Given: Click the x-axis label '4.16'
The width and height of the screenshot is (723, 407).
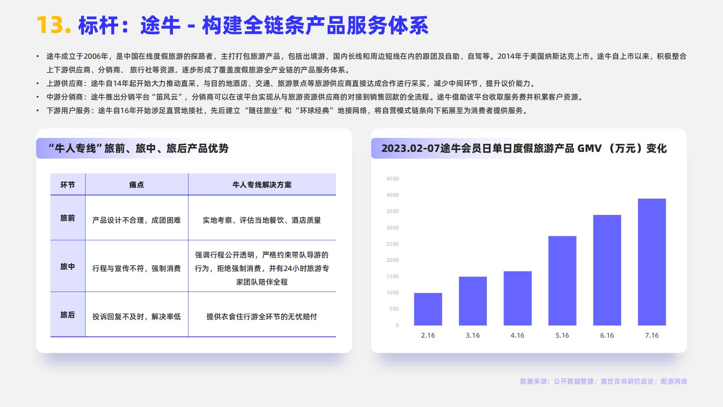Looking at the screenshot, I should [517, 335].
